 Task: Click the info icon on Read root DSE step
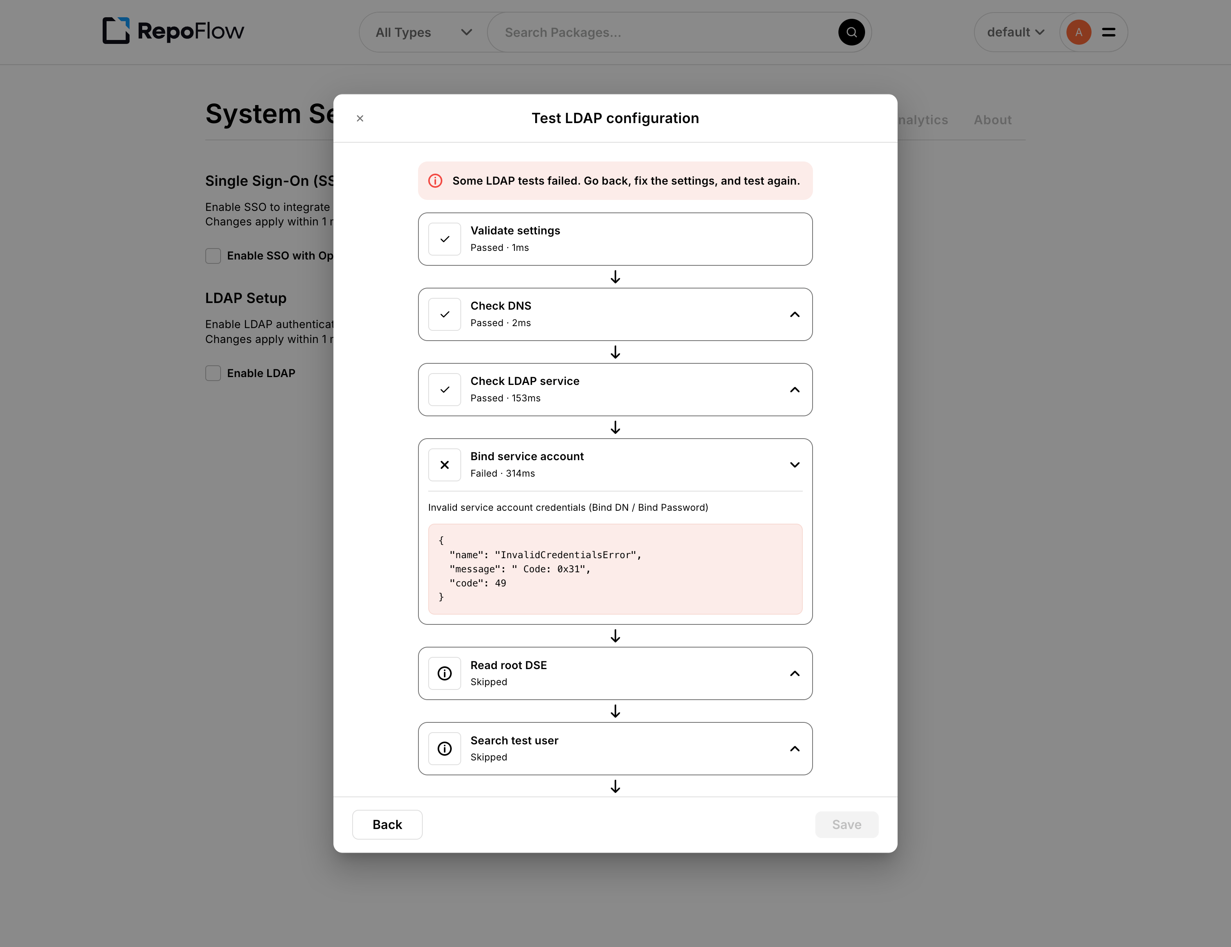point(445,673)
